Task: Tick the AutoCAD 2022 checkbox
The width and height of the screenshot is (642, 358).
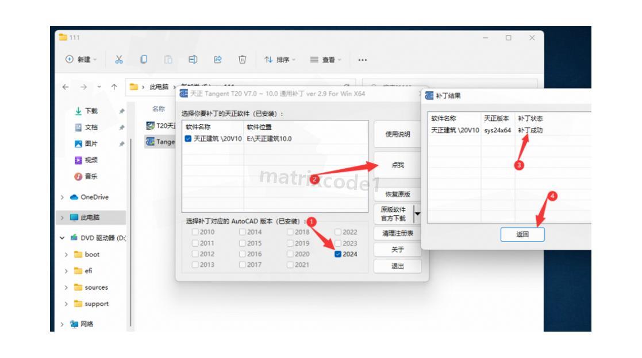Action: (x=338, y=232)
